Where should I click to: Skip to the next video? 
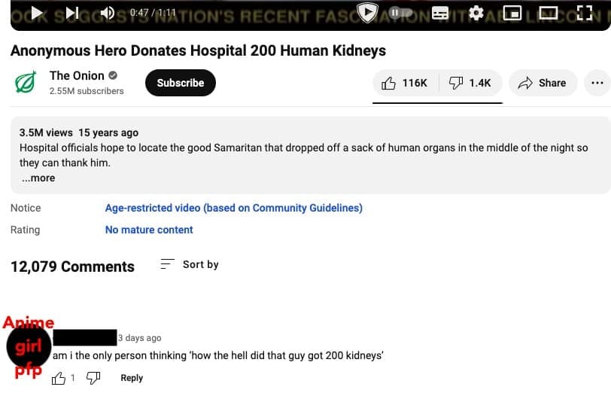point(72,13)
